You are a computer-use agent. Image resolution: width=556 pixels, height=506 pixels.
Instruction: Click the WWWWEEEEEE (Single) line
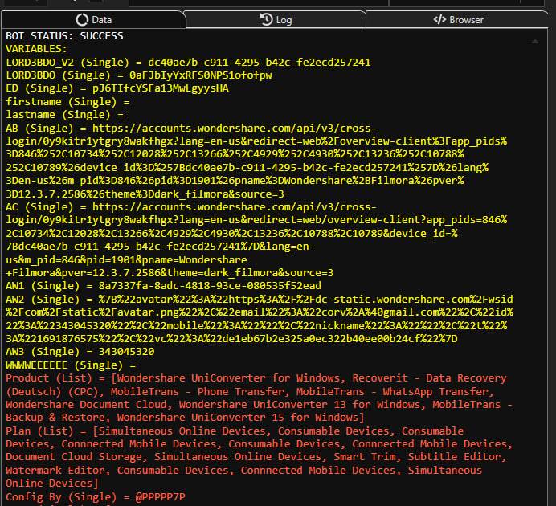71,365
